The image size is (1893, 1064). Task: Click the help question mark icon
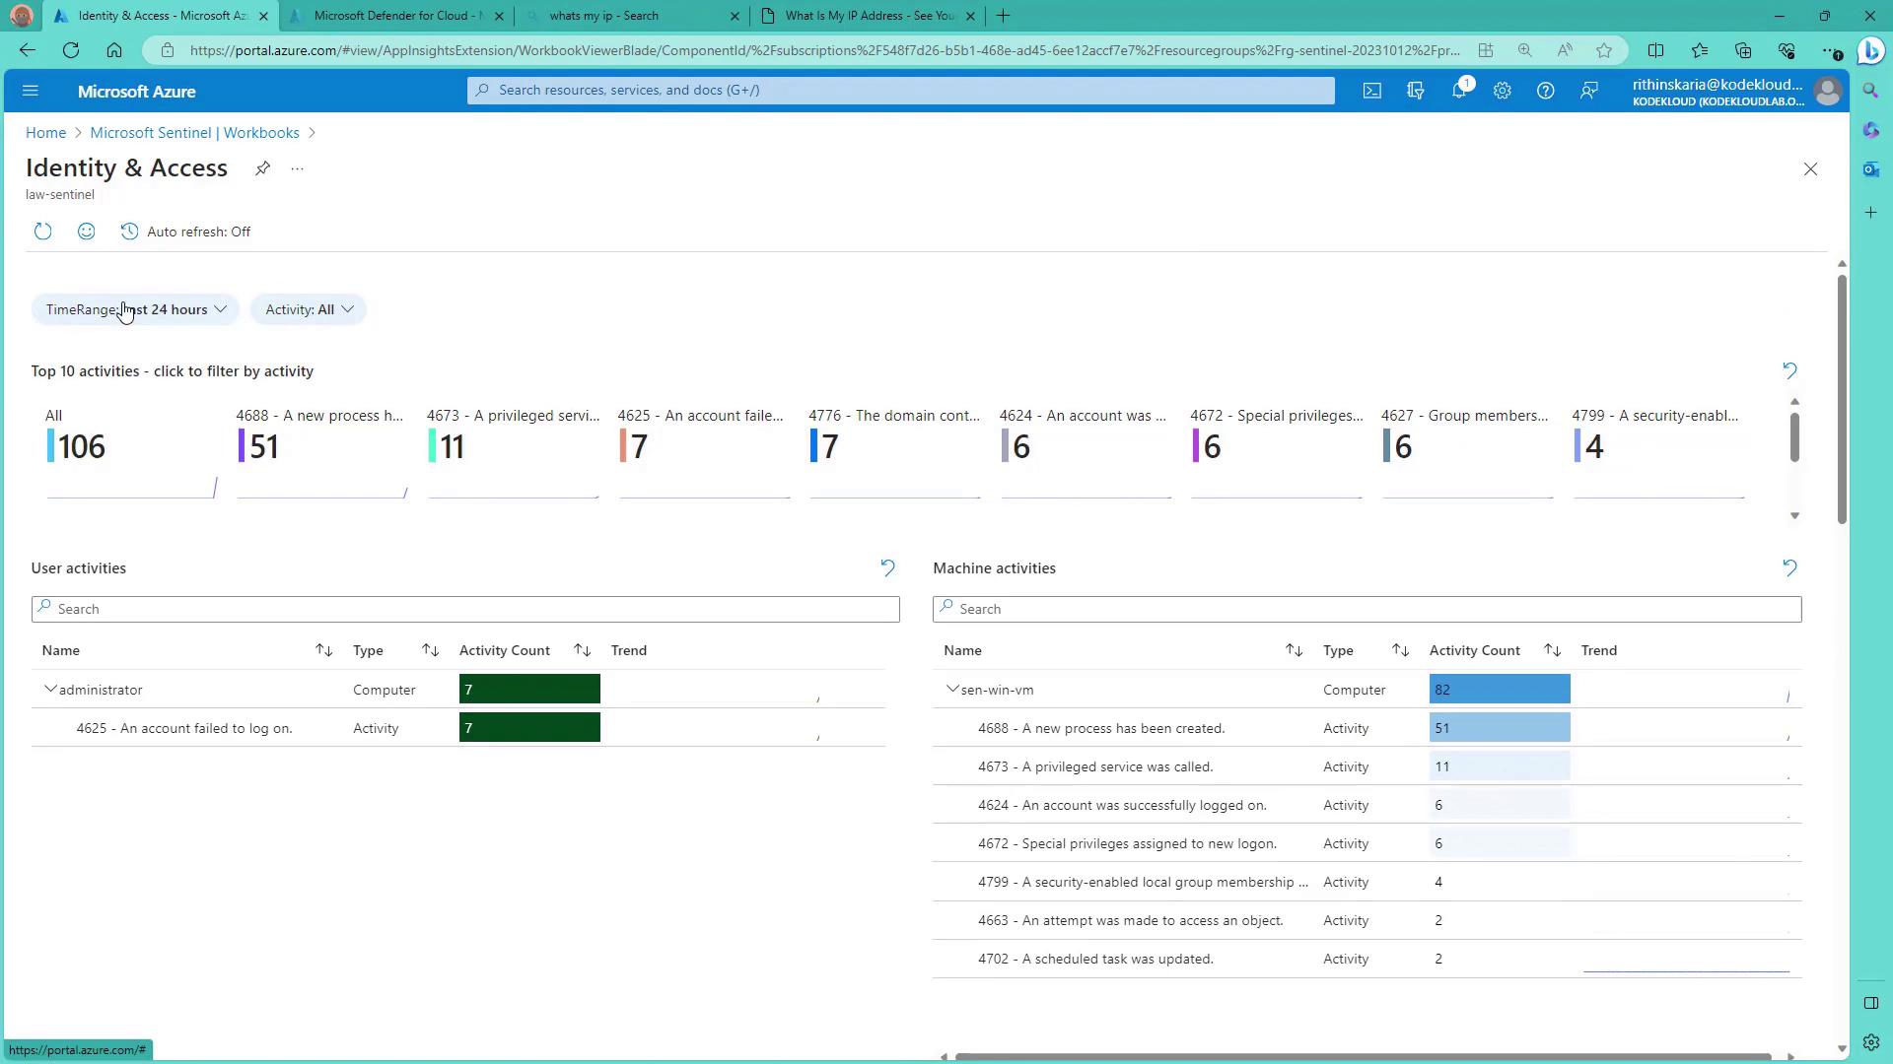pyautogui.click(x=1545, y=91)
